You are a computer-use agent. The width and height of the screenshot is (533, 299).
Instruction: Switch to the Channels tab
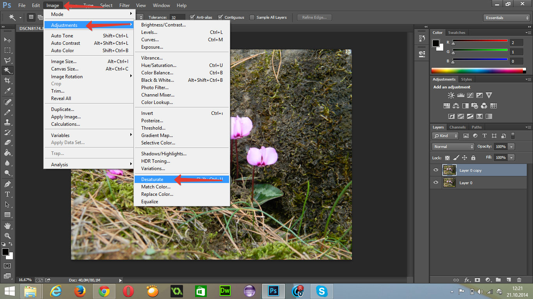click(457, 127)
